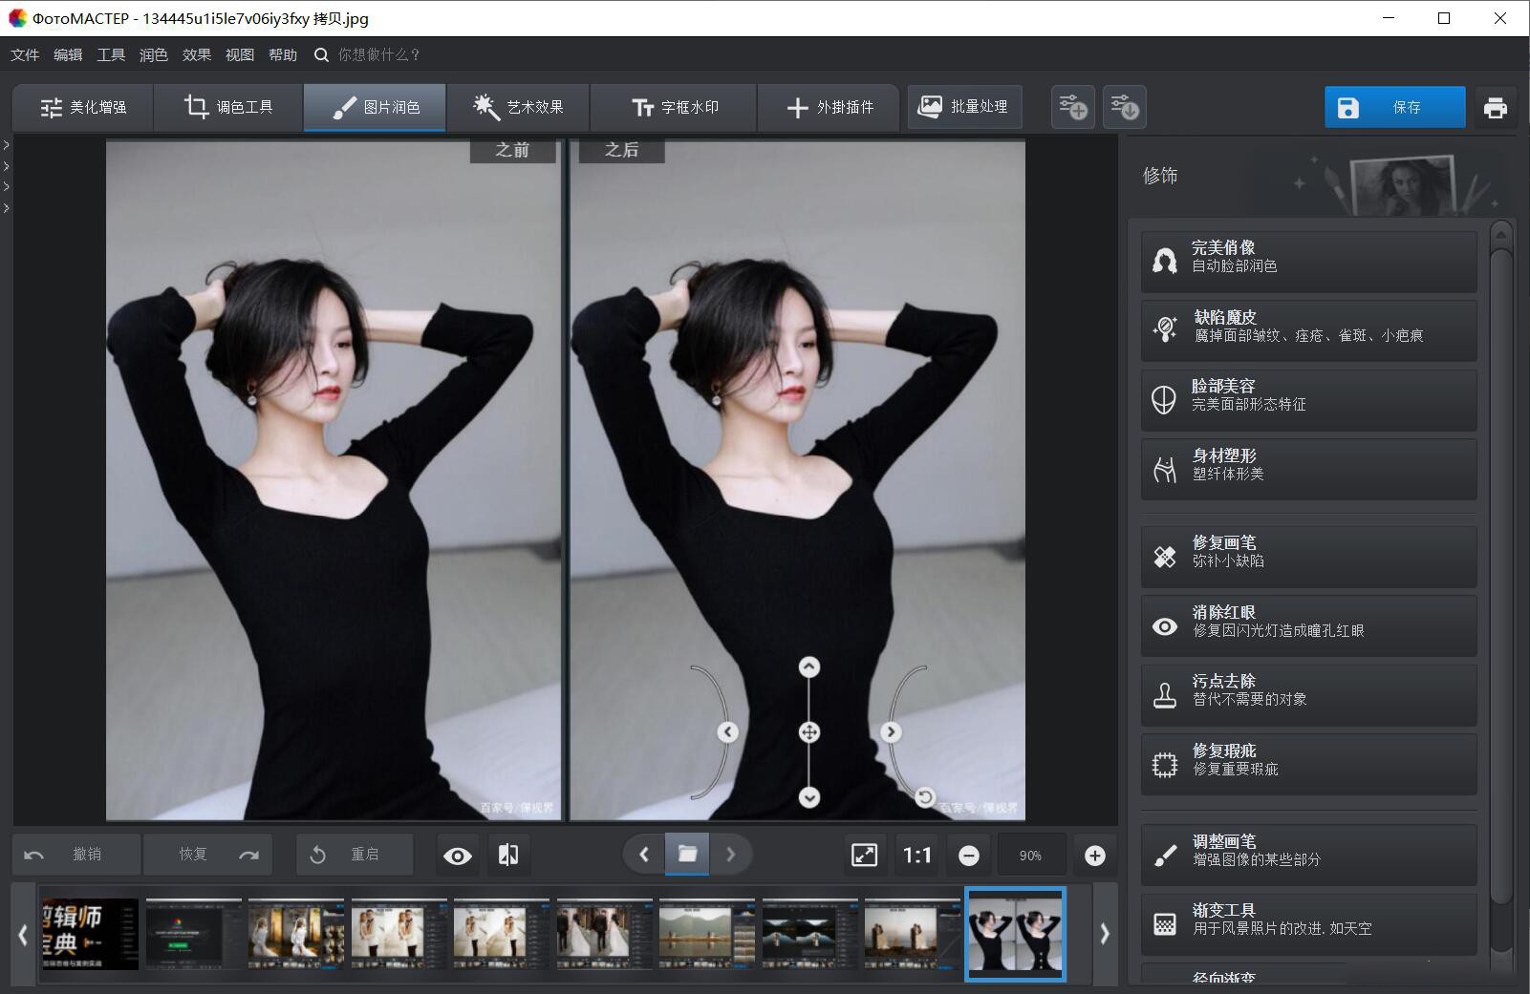Open the 修复画笔 healing brush tool

tap(1307, 552)
